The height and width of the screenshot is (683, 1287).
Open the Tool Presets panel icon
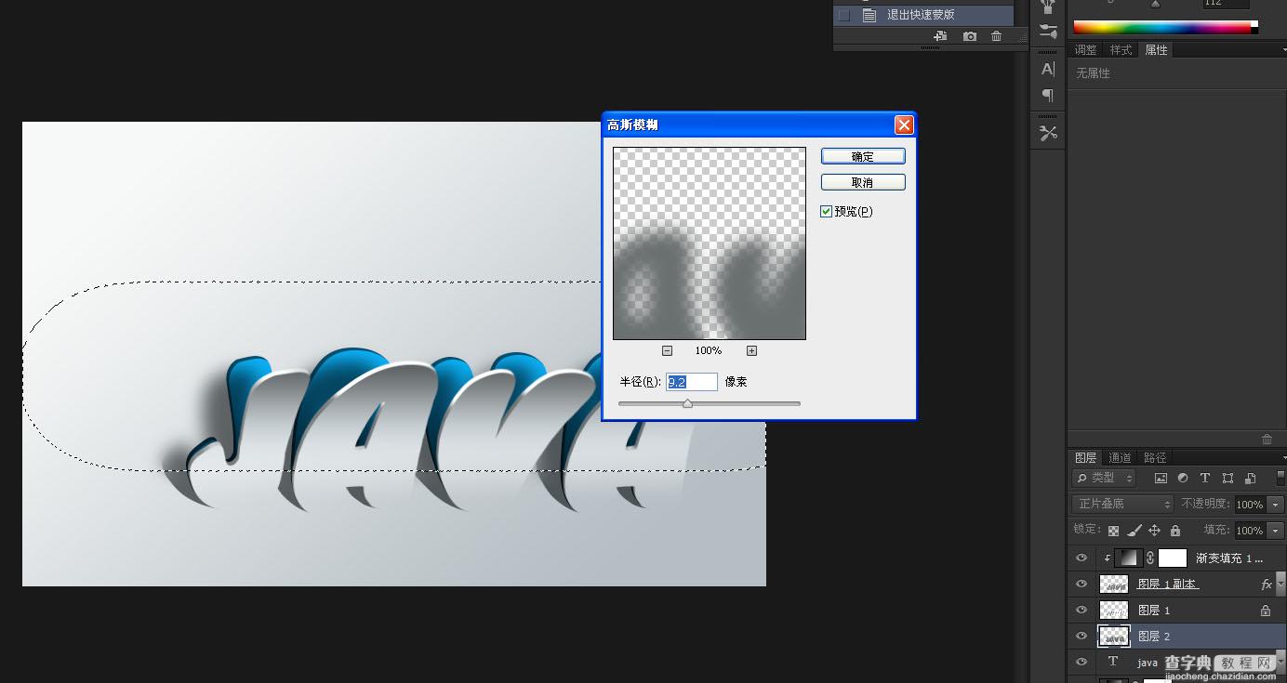pos(1048,133)
